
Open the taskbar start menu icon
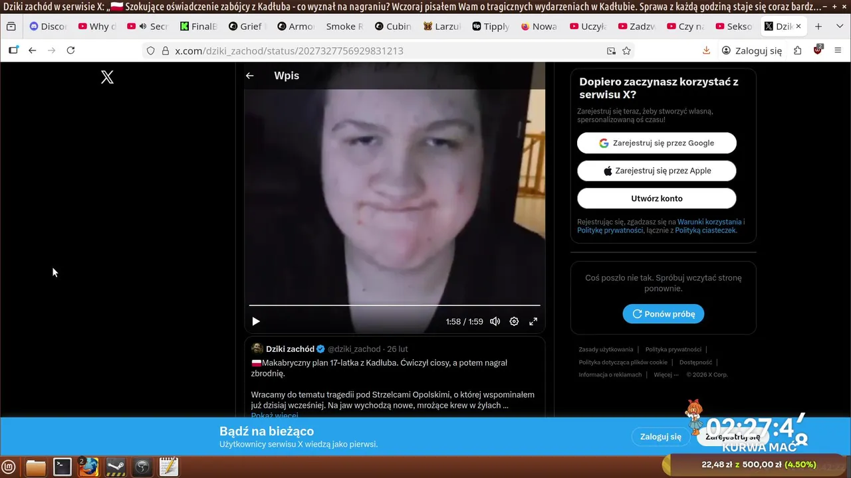pyautogui.click(x=9, y=467)
